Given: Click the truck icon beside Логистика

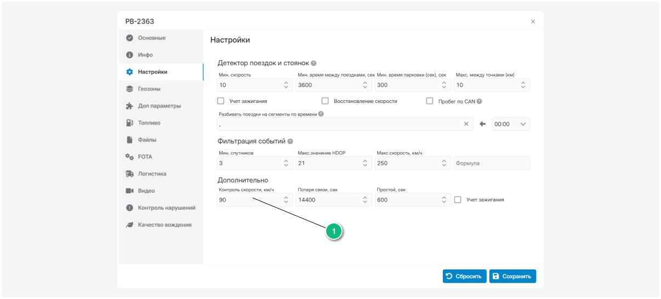Looking at the screenshot, I should [x=129, y=174].
